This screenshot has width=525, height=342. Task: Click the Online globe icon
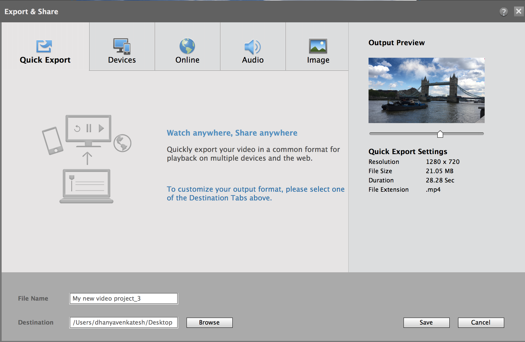(x=187, y=46)
